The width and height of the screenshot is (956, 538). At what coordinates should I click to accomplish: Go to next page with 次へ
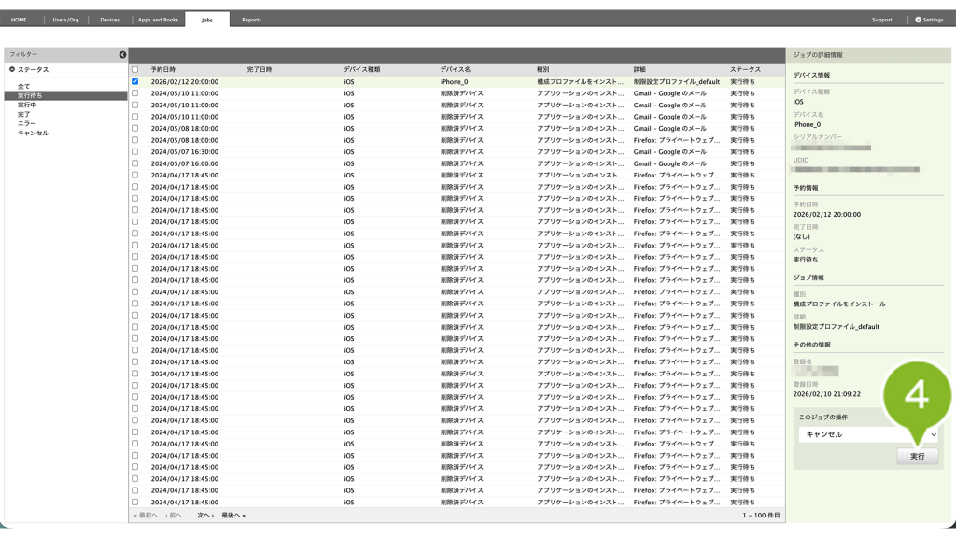point(204,516)
